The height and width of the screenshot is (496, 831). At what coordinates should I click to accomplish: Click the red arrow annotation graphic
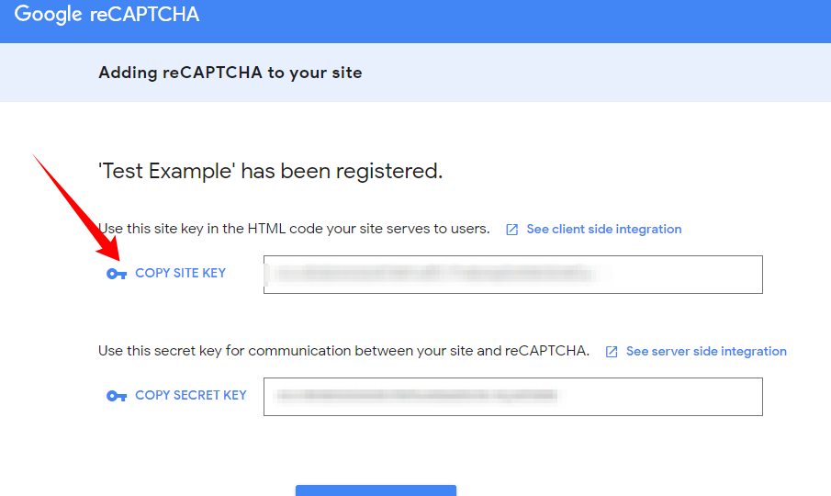[x=78, y=209]
